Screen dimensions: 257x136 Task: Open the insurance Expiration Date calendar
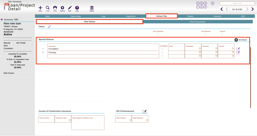[x=70, y=120]
